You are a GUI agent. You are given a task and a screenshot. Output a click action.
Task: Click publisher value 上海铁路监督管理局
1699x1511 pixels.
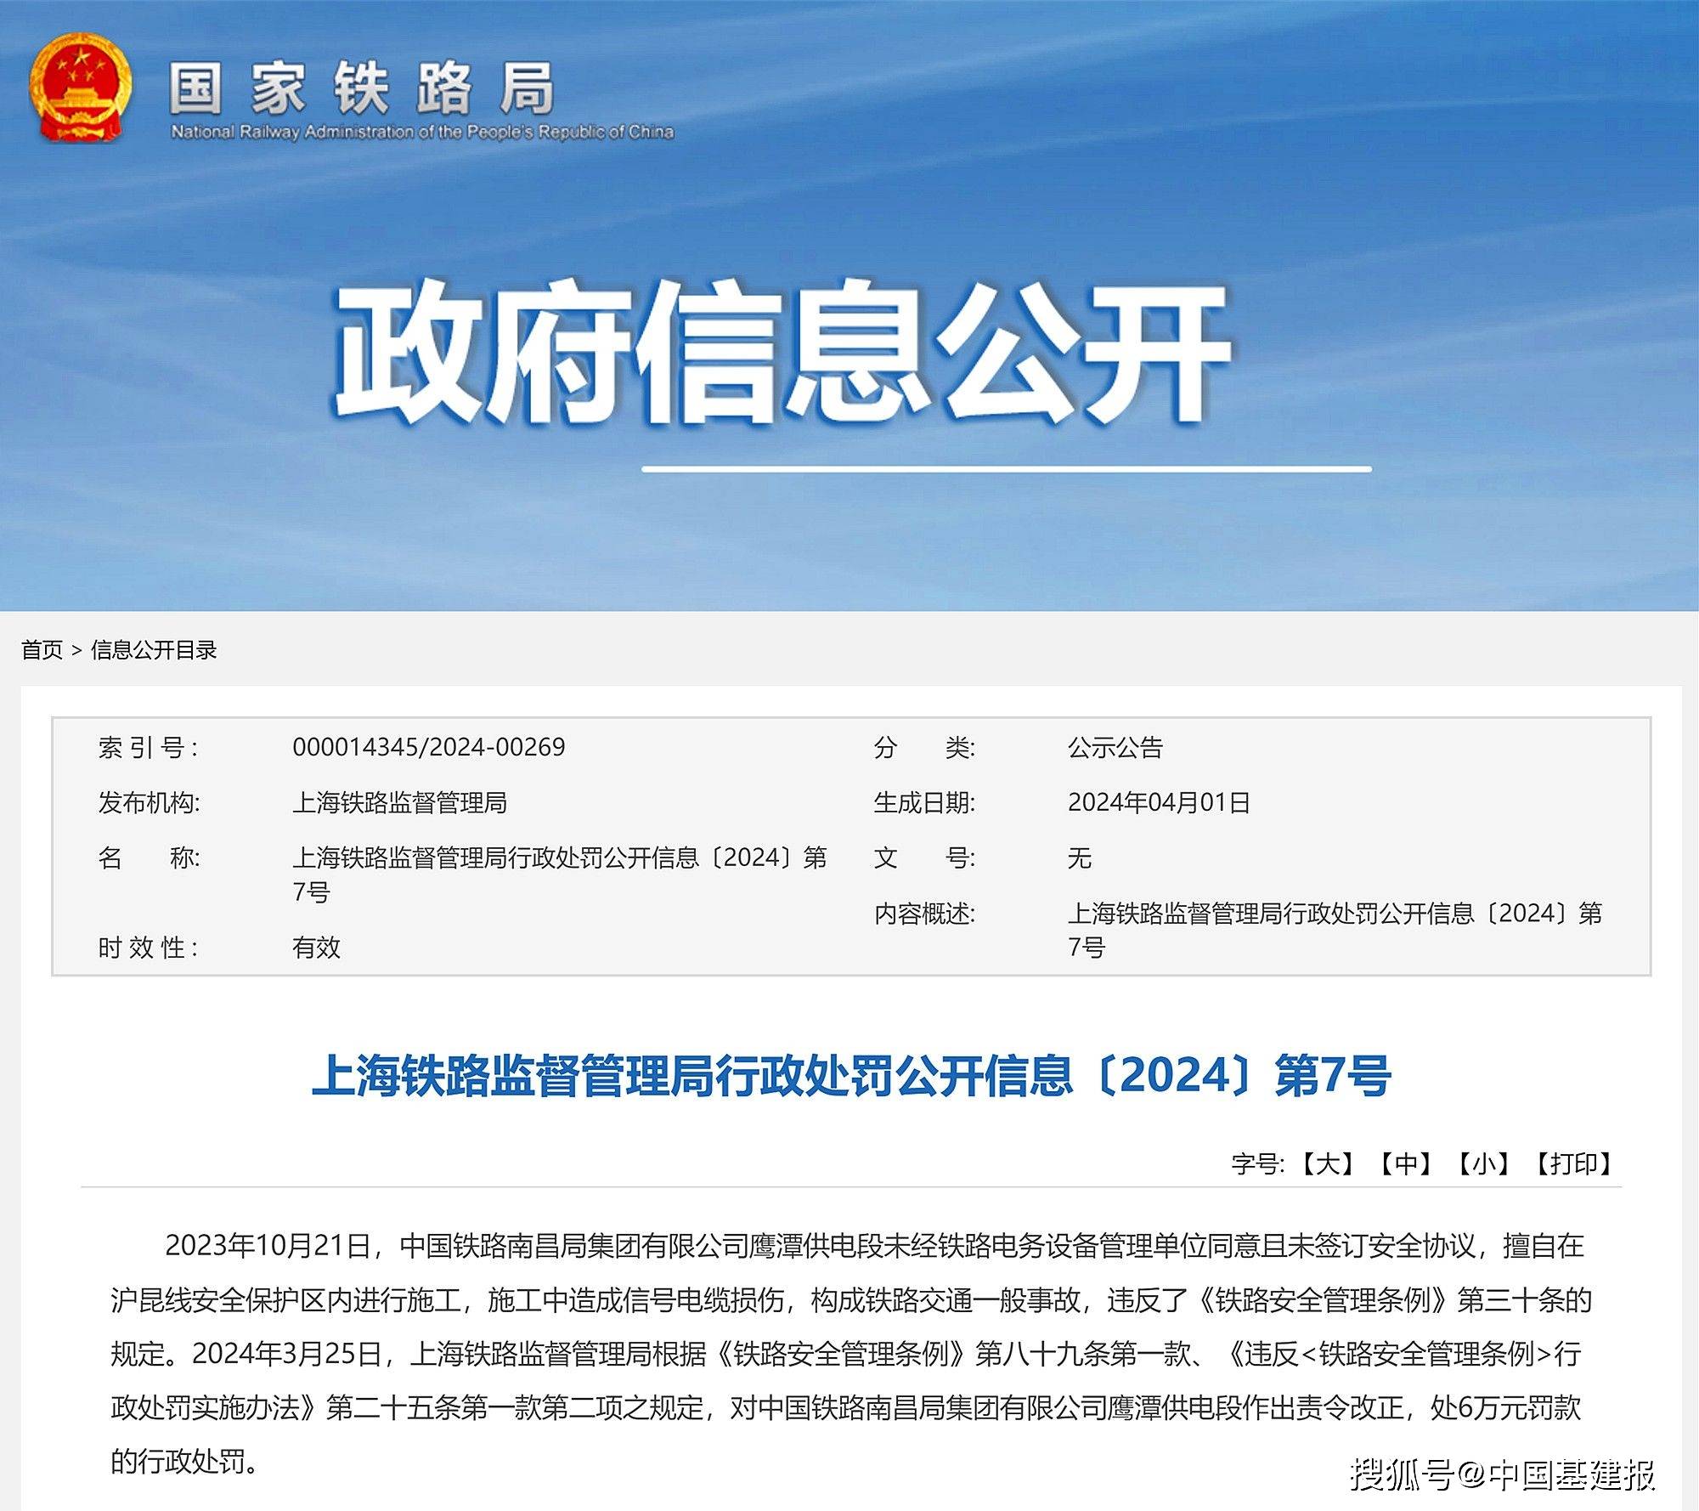tap(399, 802)
